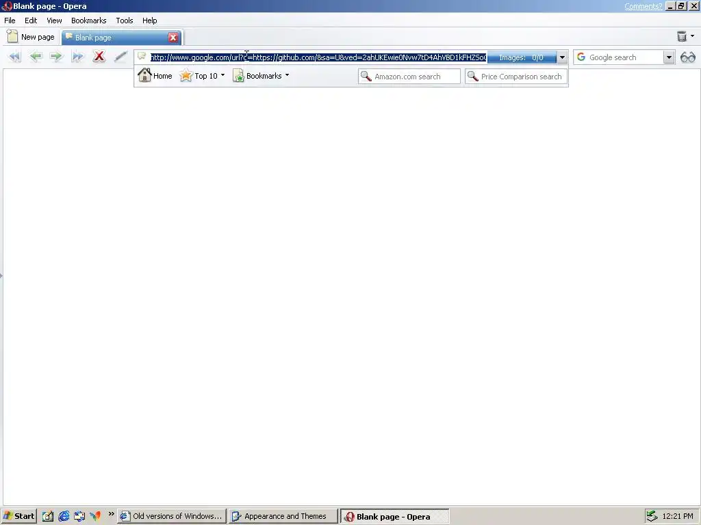Open the closed tabs trash dropdown arrow
This screenshot has height=525, width=701.
(x=693, y=36)
